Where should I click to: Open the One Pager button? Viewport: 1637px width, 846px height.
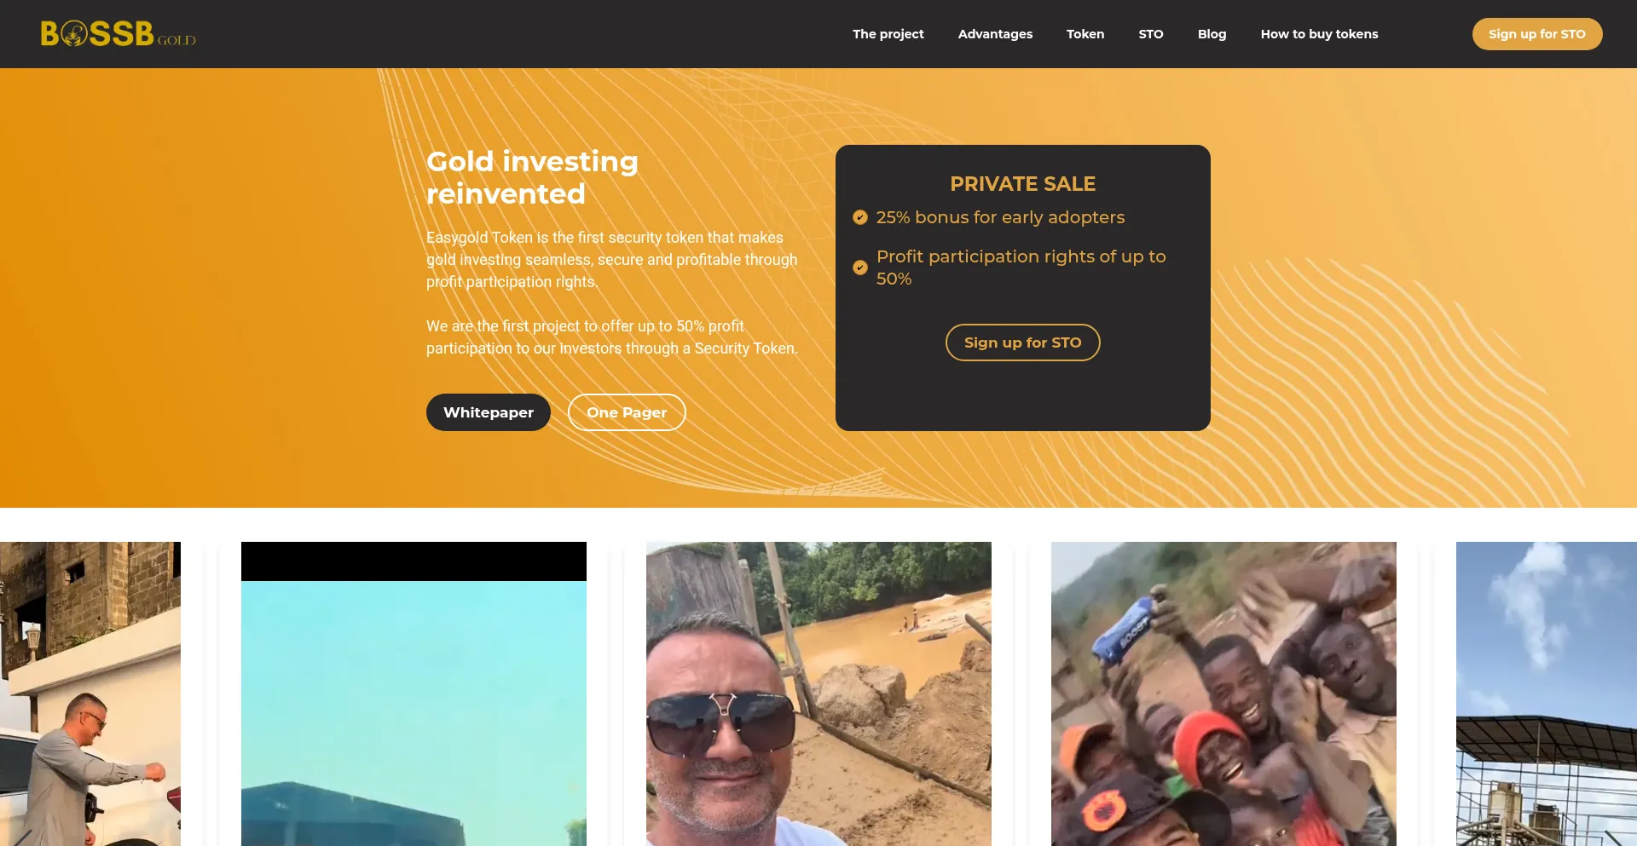tap(627, 412)
